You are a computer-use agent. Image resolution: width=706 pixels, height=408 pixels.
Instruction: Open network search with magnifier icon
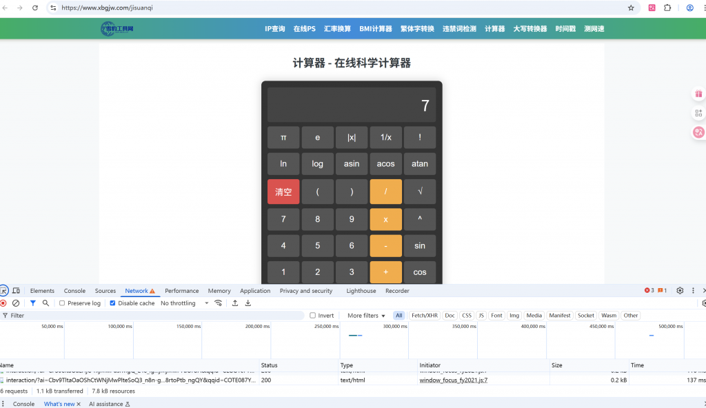pos(46,303)
